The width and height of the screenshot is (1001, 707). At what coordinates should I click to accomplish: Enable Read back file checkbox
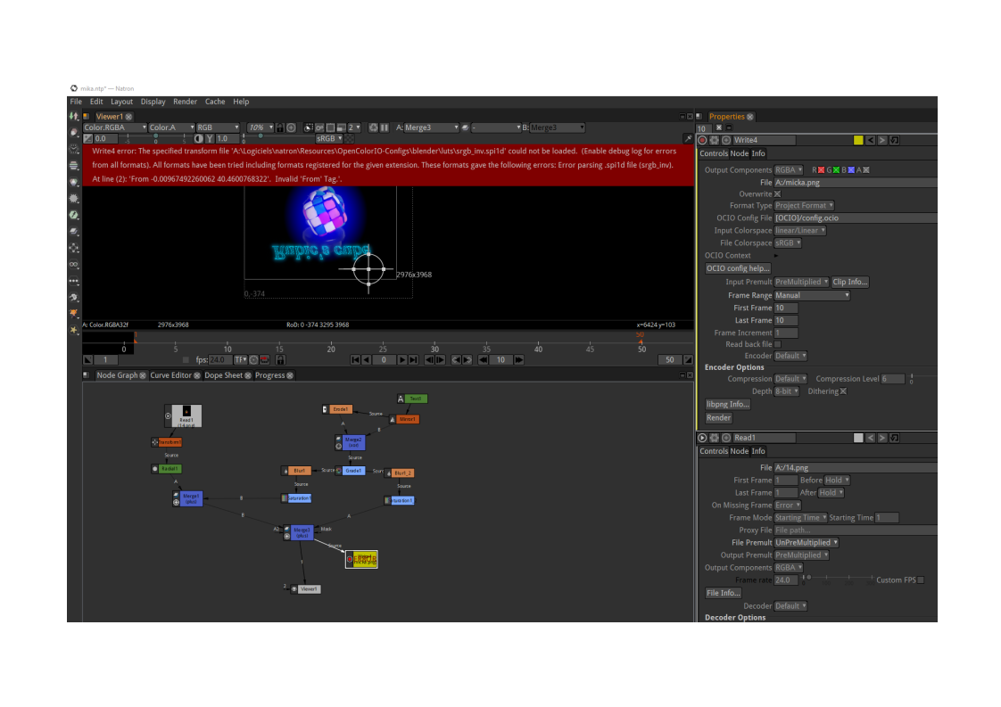click(x=778, y=344)
